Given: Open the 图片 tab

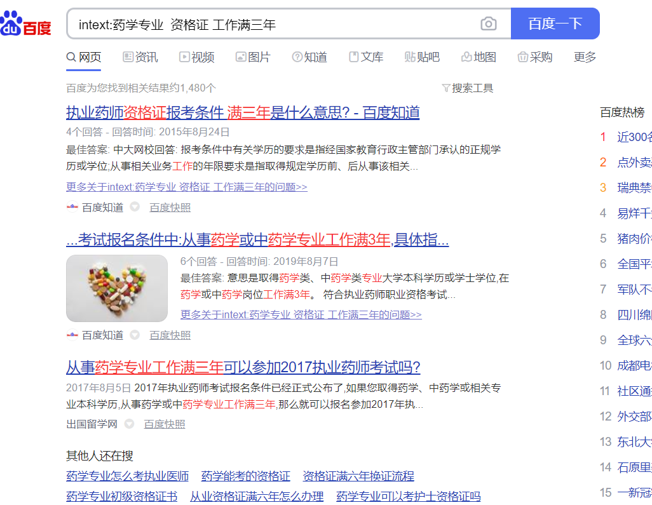Looking at the screenshot, I should (x=253, y=57).
